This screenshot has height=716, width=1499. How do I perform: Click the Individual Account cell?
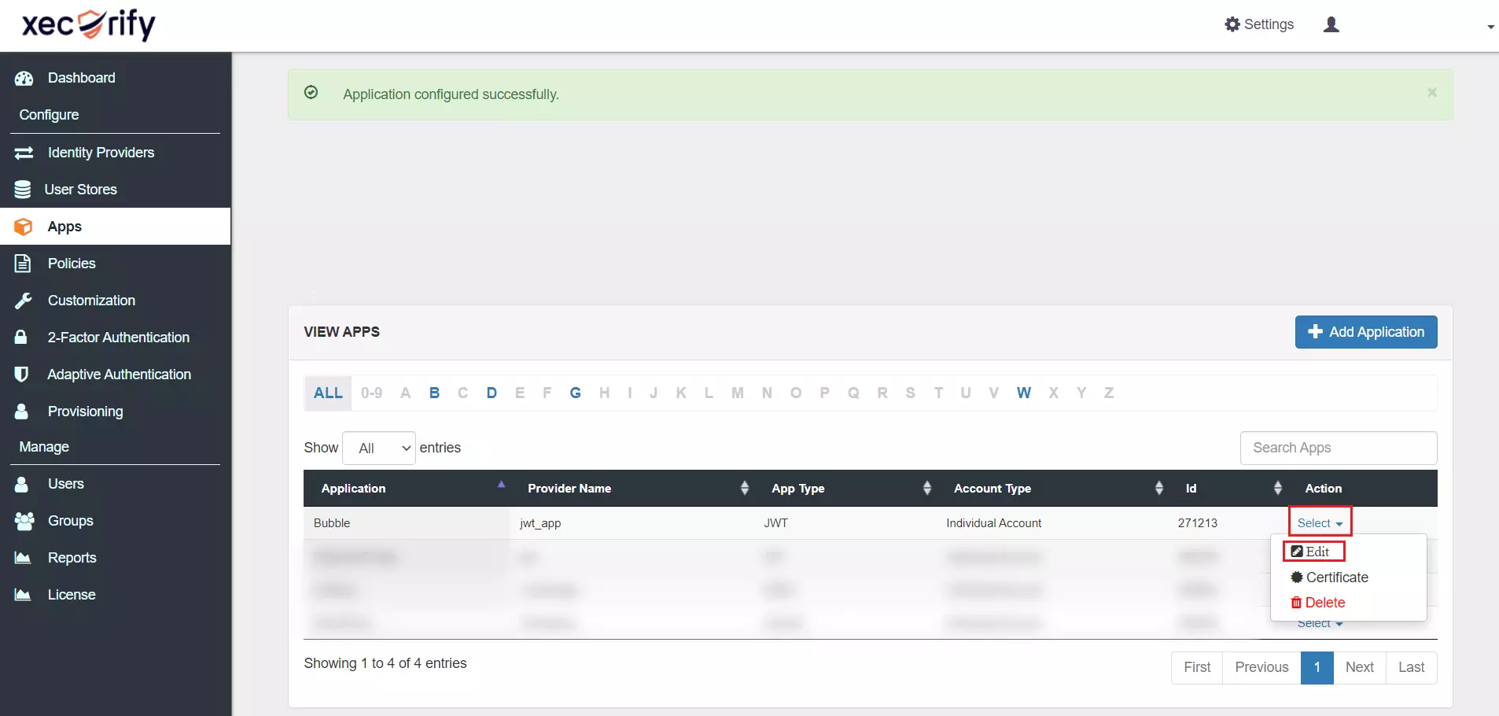(x=1052, y=523)
